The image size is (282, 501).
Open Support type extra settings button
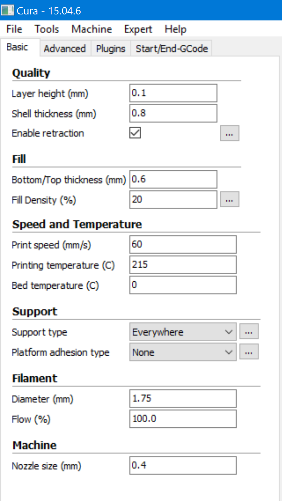[249, 332]
